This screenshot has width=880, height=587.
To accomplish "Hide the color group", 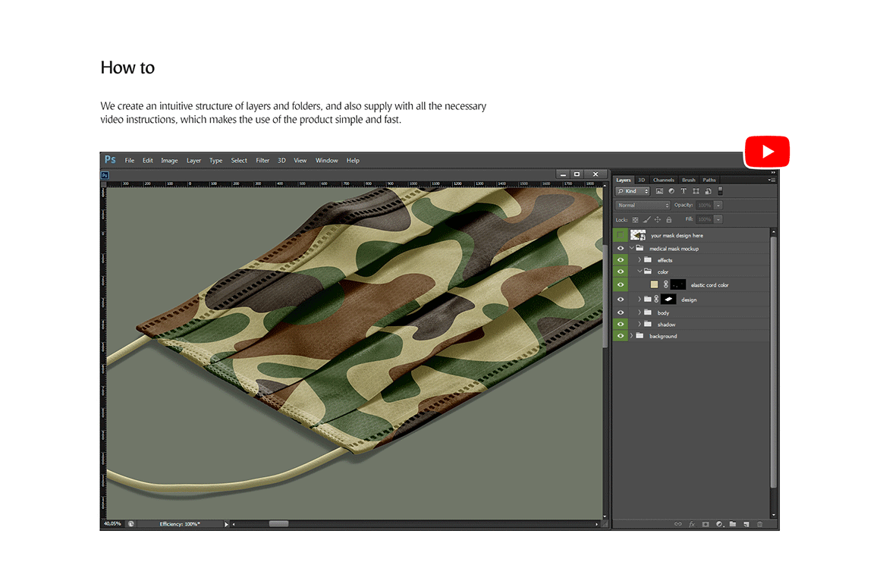I will 620,272.
